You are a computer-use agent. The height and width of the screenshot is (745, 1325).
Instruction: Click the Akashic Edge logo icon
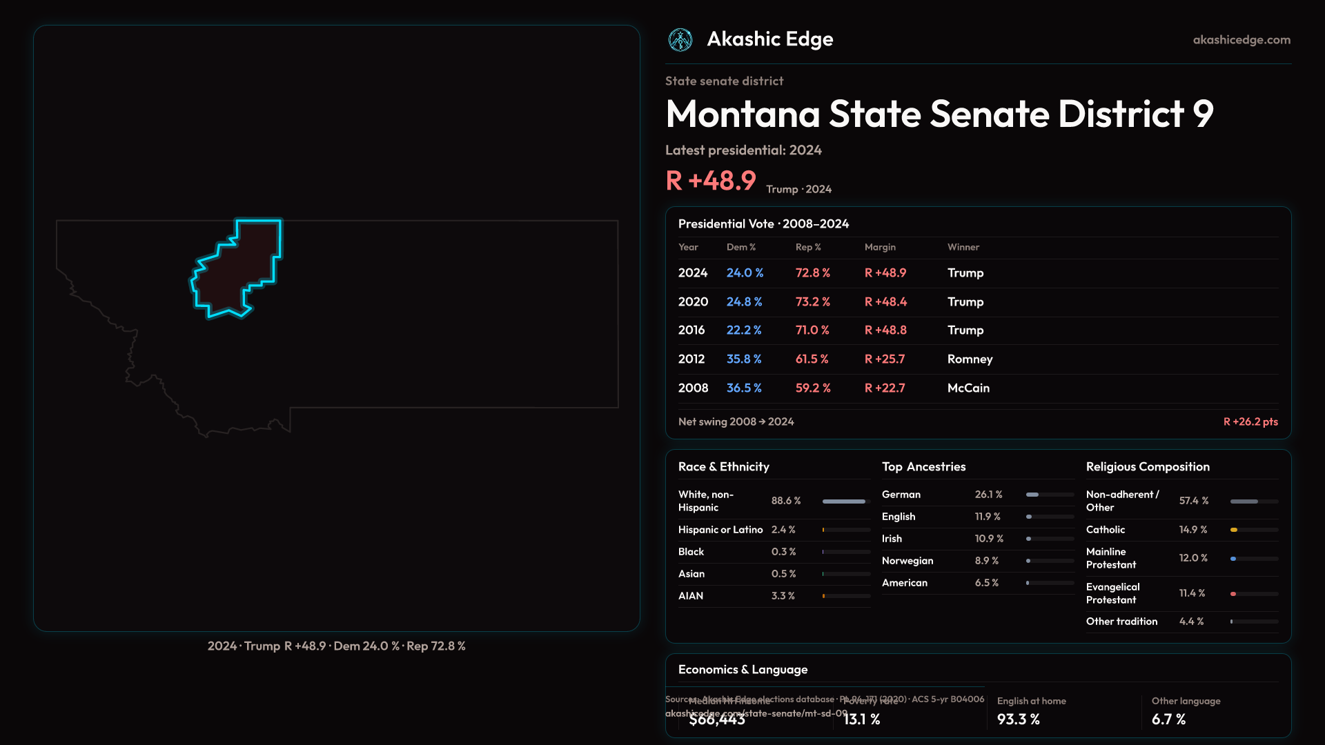[680, 40]
